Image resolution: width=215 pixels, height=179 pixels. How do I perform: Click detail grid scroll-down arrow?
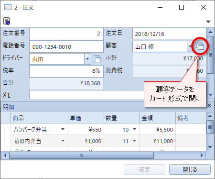click(x=210, y=147)
